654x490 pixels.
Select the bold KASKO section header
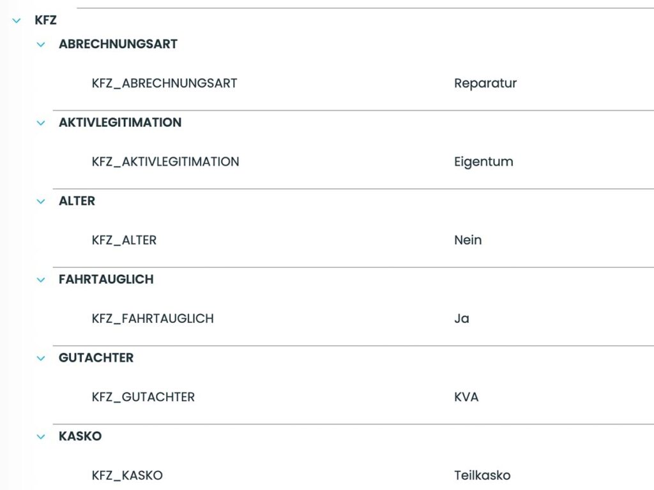tap(81, 436)
